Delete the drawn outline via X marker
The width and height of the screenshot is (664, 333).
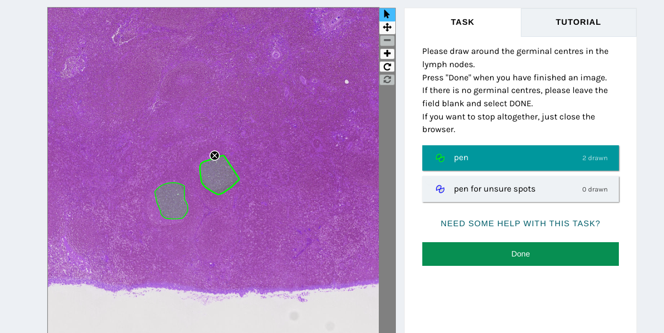[x=215, y=156]
